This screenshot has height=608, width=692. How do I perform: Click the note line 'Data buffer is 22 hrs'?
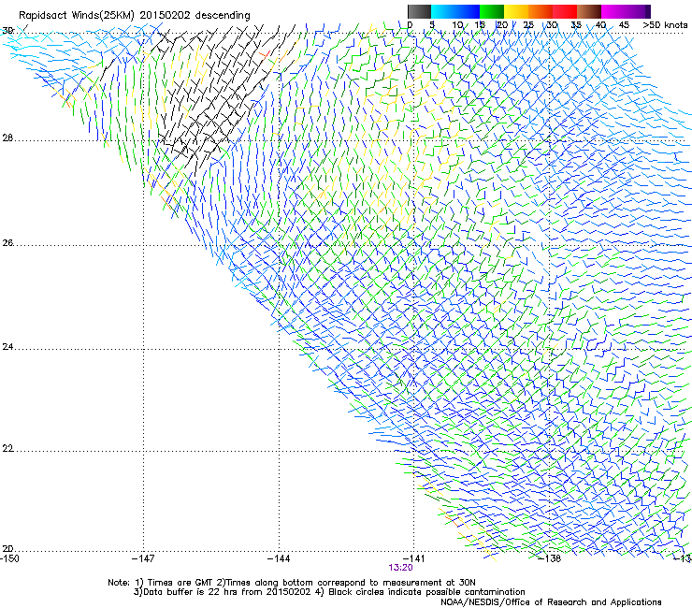pyautogui.click(x=192, y=592)
